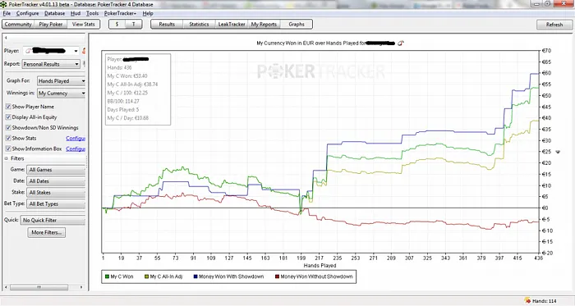This screenshot has width=575, height=306.
Task: Open the Hud menu
Action: tap(76, 13)
